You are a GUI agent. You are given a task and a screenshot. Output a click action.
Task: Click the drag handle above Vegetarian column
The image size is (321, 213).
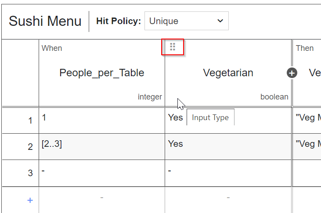coord(173,47)
